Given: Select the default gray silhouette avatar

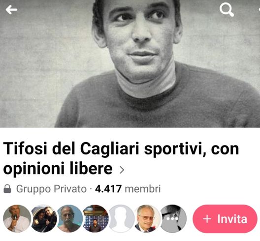Looking at the screenshot, I should [x=122, y=219].
